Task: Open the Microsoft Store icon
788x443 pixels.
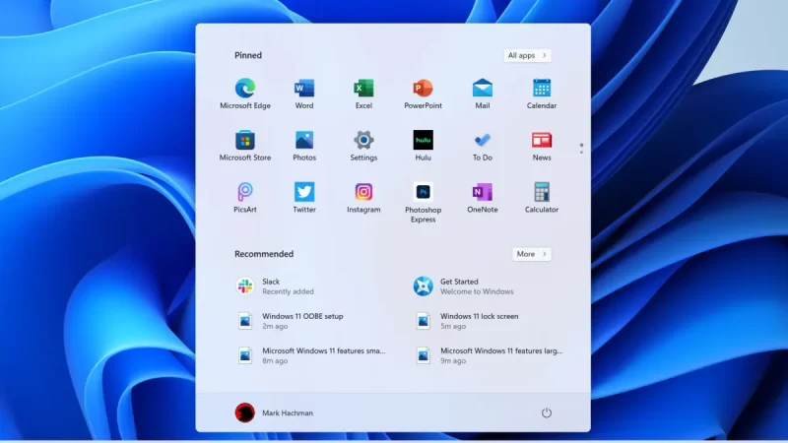Action: point(244,140)
